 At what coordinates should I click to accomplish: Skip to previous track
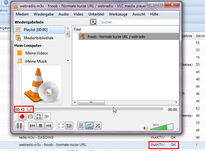click(32, 126)
